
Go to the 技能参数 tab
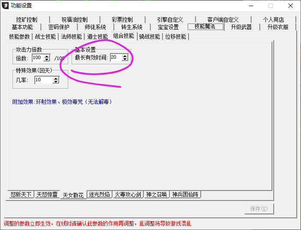click(x=20, y=37)
